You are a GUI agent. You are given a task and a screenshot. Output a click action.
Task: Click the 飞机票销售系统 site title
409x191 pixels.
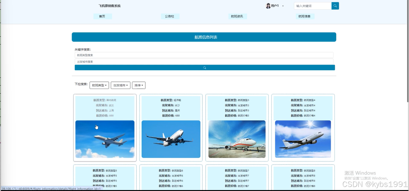point(110,6)
